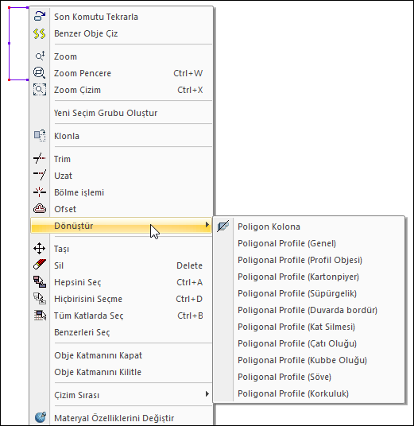Image resolution: width=414 pixels, height=426 pixels.
Task: Click the Bölme işlemi split icon
Action: 40,192
